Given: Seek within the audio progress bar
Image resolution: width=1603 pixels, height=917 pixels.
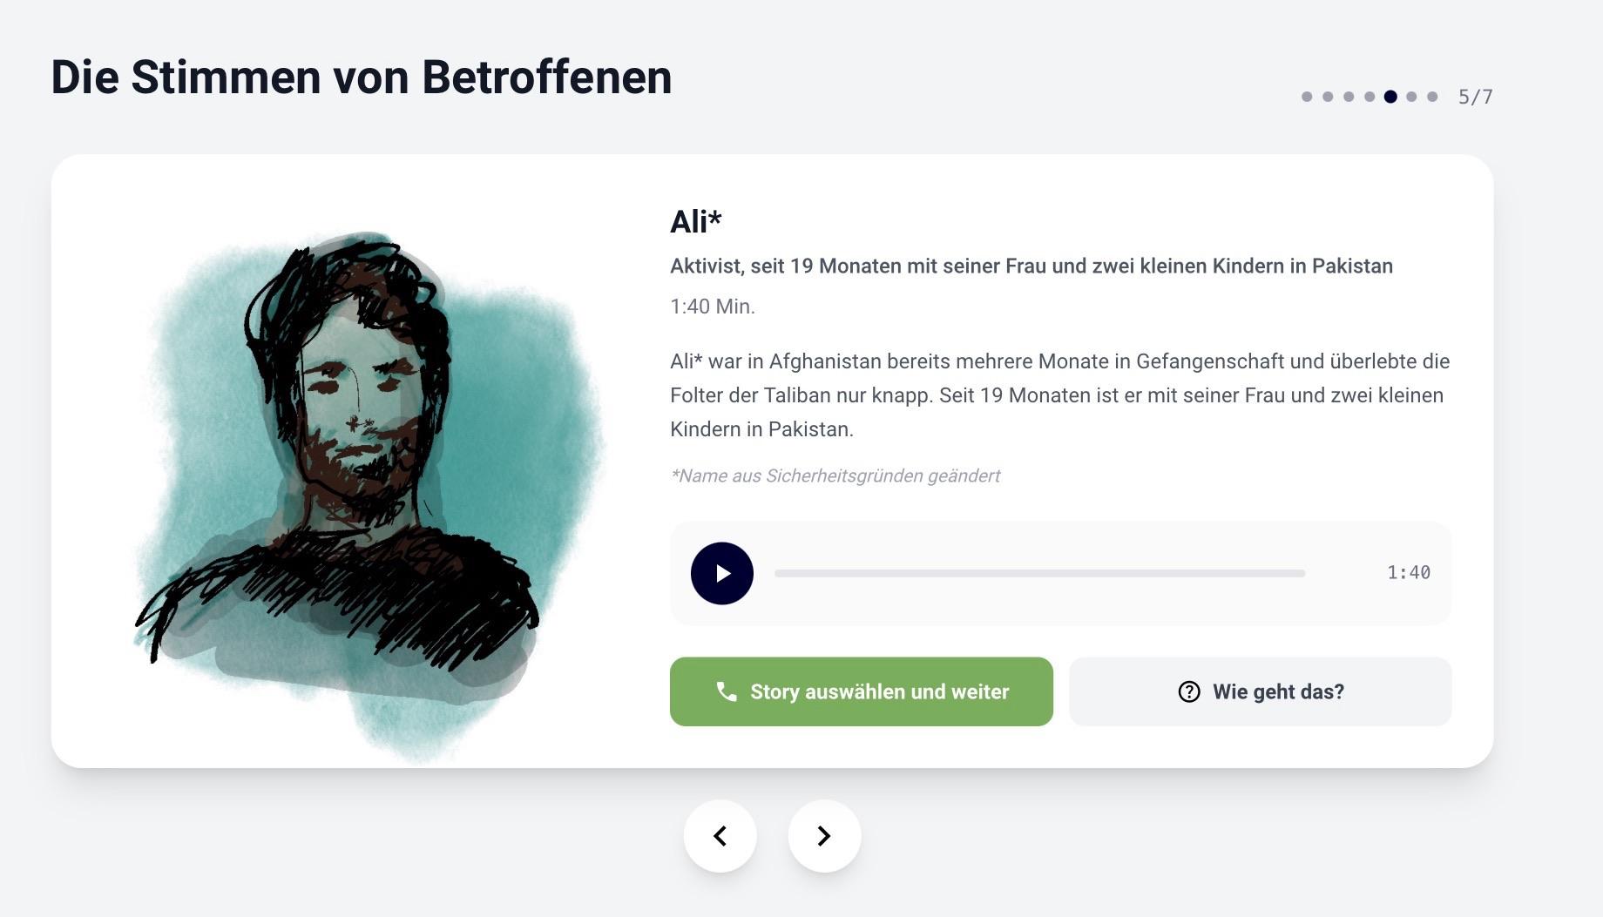Looking at the screenshot, I should pyautogui.click(x=1039, y=573).
